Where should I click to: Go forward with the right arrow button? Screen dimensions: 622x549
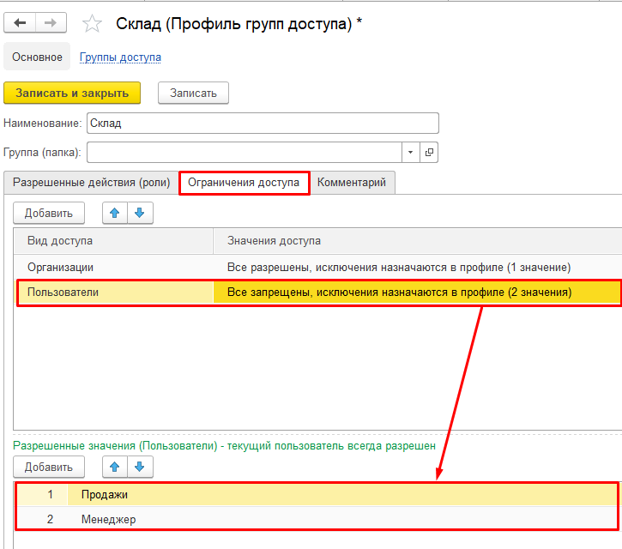tap(51, 23)
